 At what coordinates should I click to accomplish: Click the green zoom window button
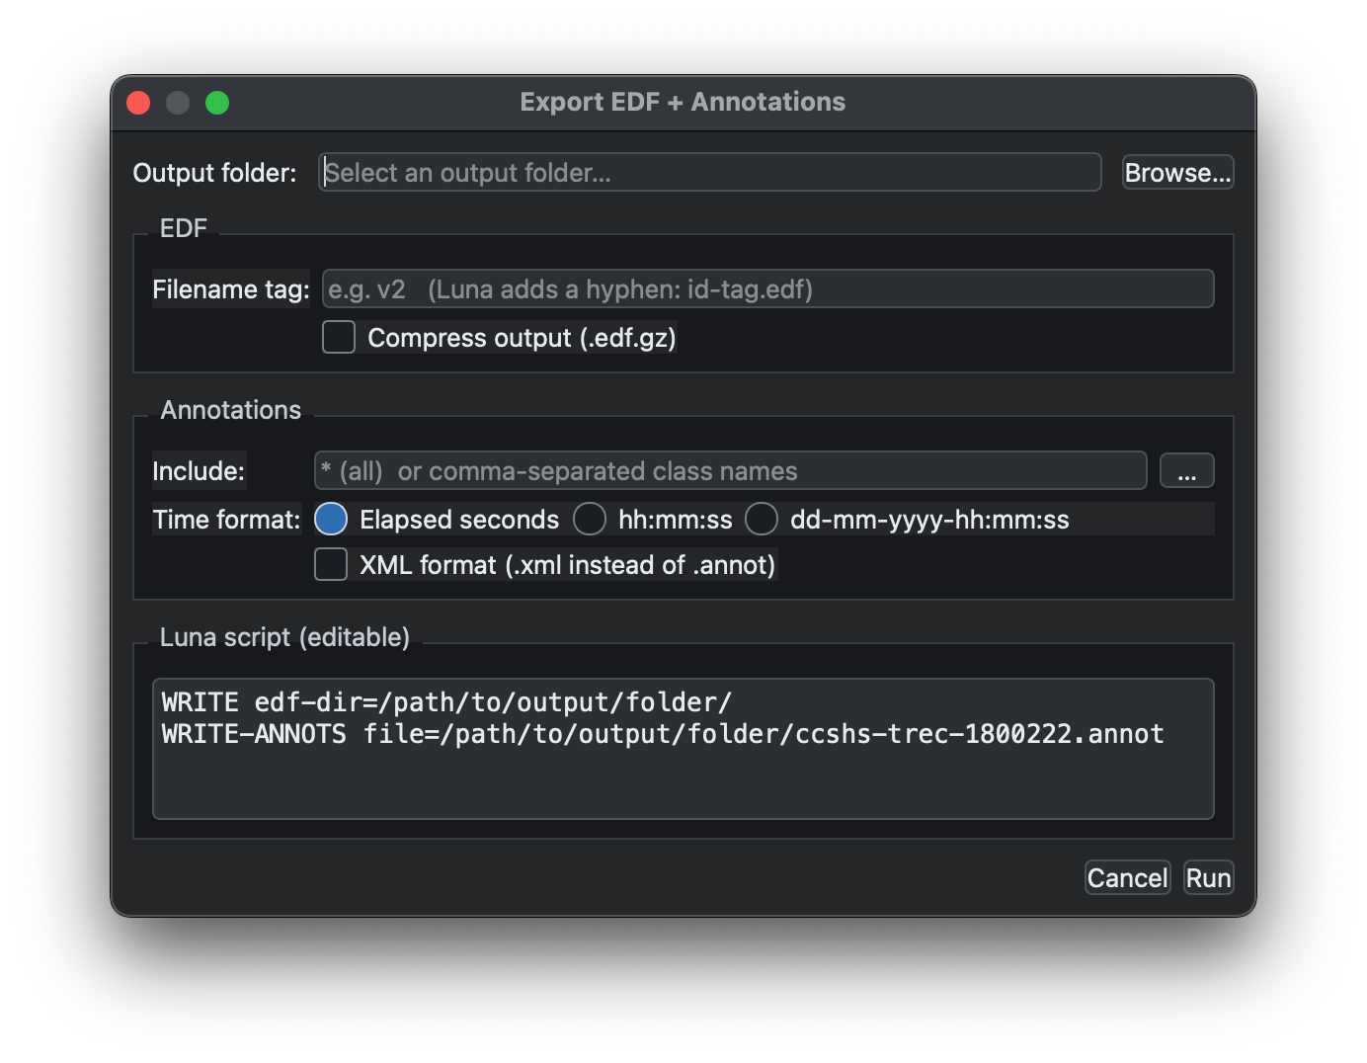217,103
